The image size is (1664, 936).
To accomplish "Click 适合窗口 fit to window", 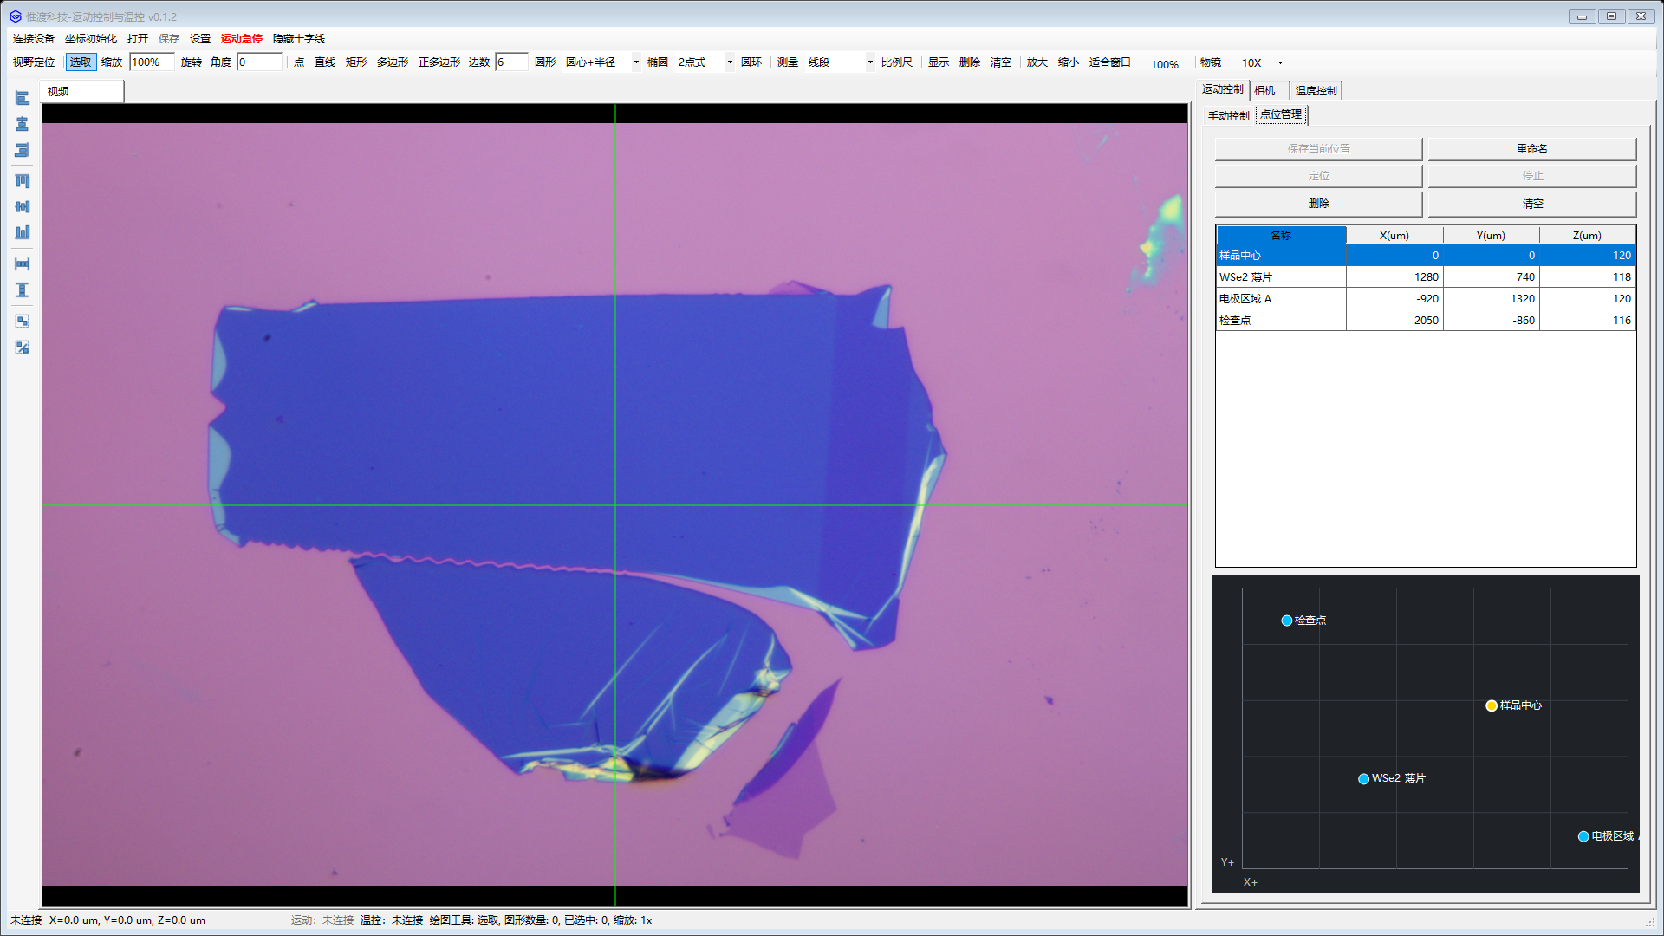I will (1110, 62).
